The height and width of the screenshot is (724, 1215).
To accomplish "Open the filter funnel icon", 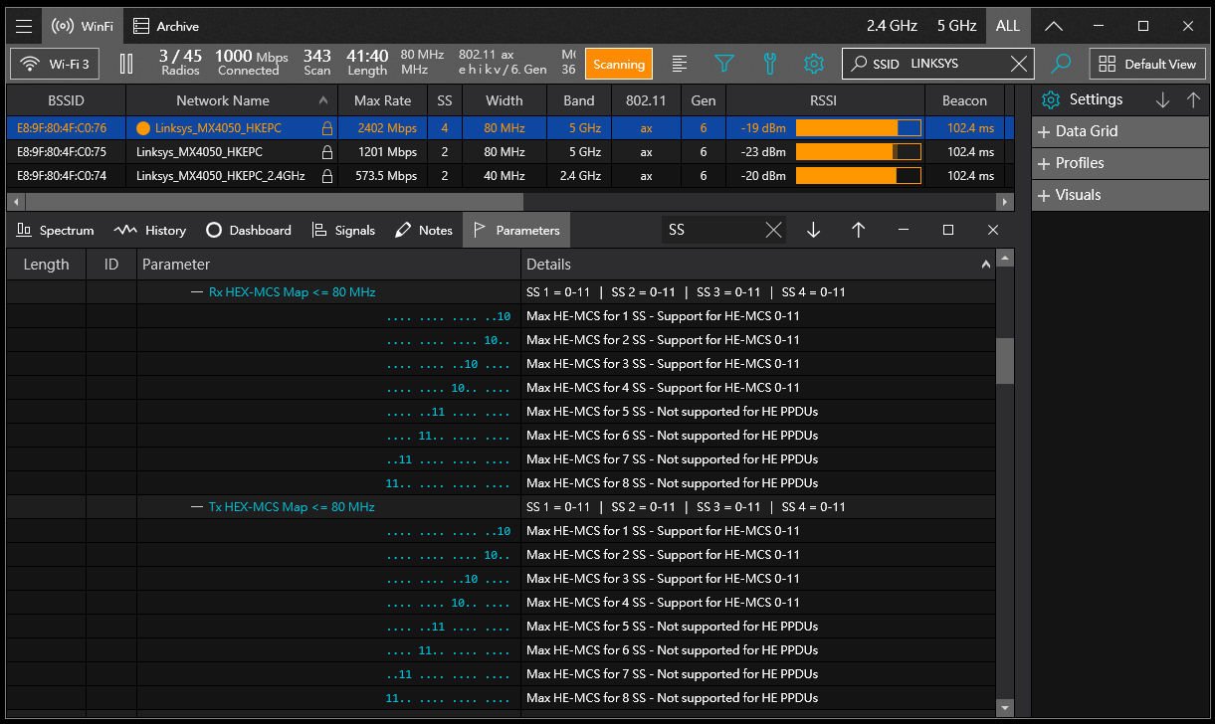I will pyautogui.click(x=724, y=64).
